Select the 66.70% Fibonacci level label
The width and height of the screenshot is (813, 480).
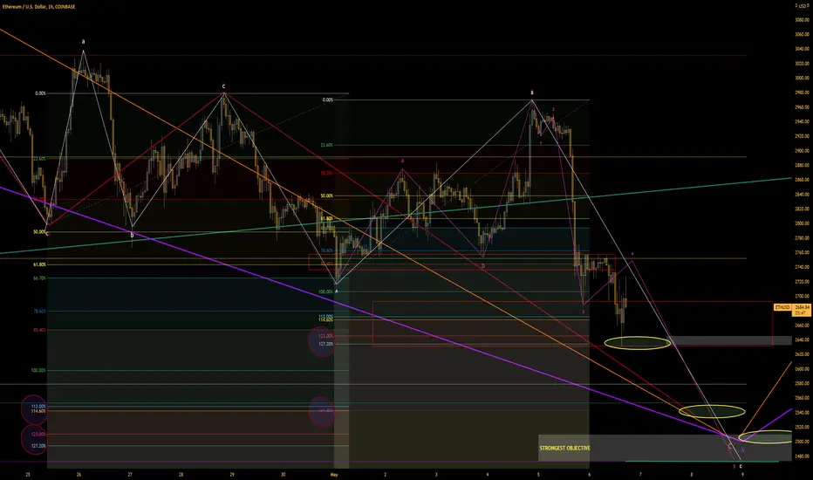pos(39,278)
